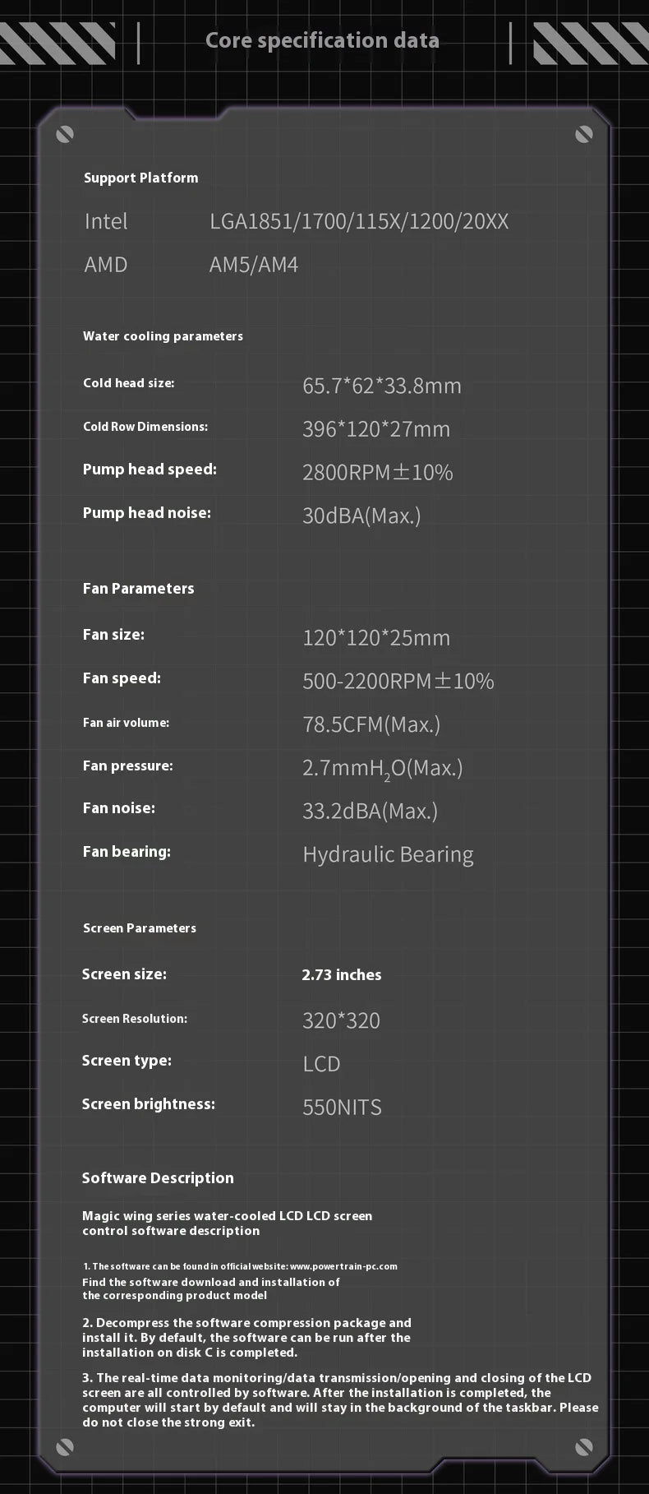Click the "Software Description" heading

click(x=158, y=1178)
